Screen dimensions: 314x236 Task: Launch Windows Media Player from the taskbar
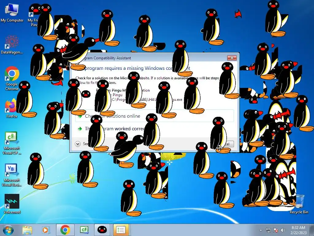click(45, 230)
